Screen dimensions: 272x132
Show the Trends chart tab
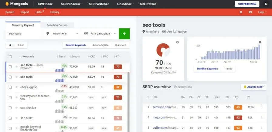[x=228, y=69]
